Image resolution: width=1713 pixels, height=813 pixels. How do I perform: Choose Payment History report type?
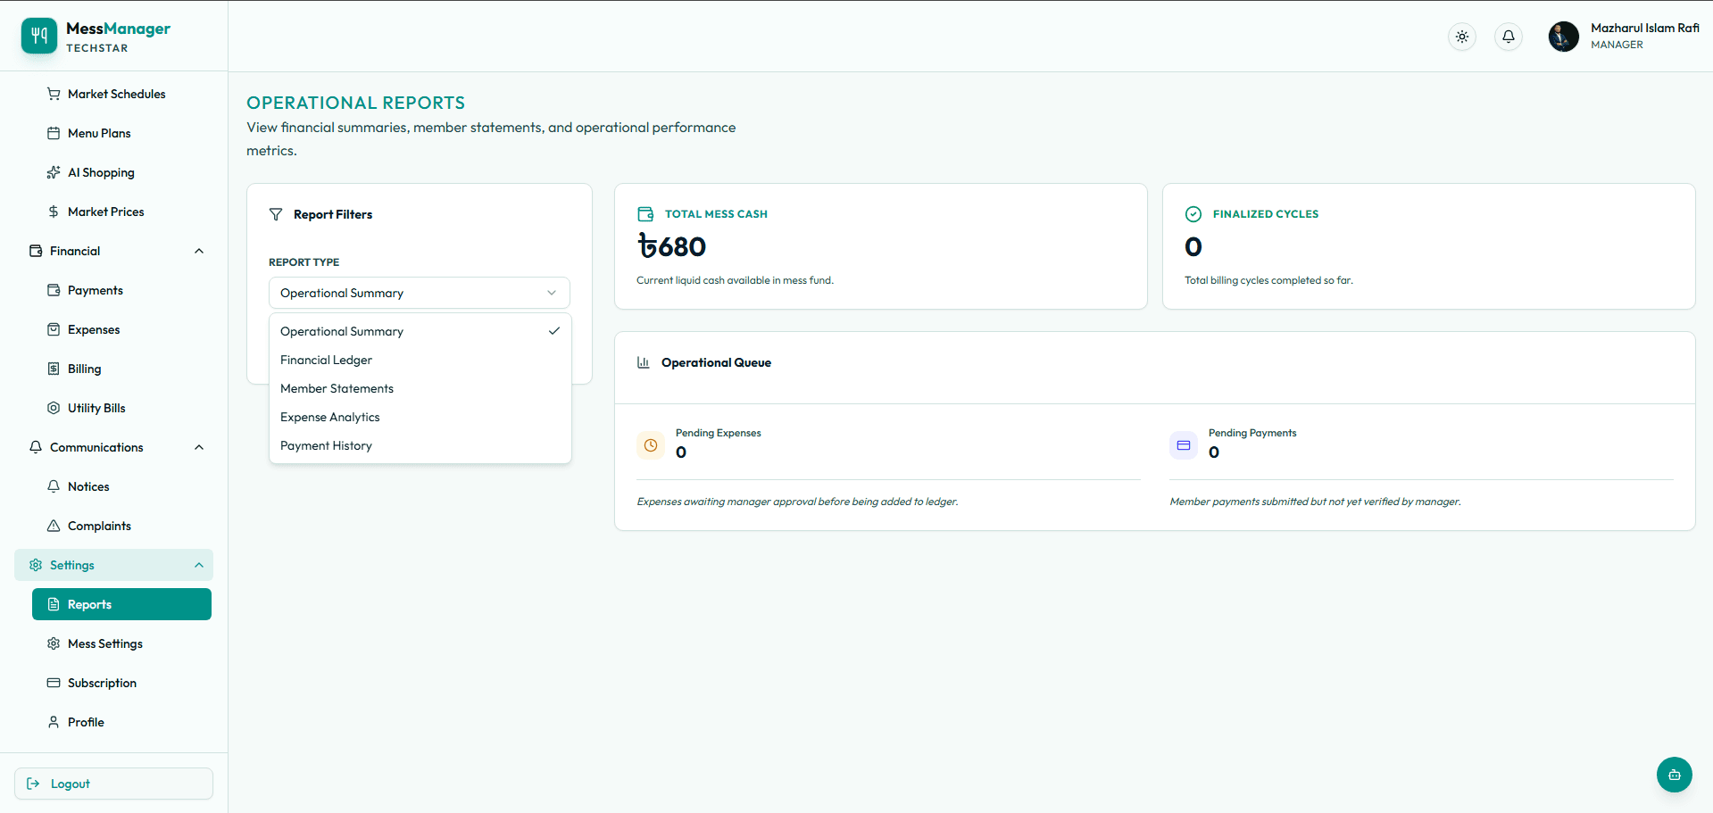pyautogui.click(x=420, y=445)
